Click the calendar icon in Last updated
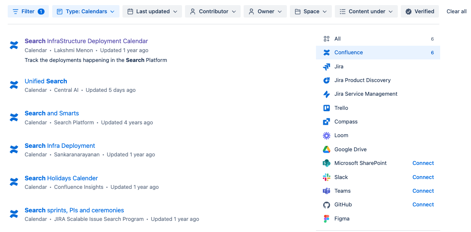This screenshot has width=471, height=232. tap(130, 12)
